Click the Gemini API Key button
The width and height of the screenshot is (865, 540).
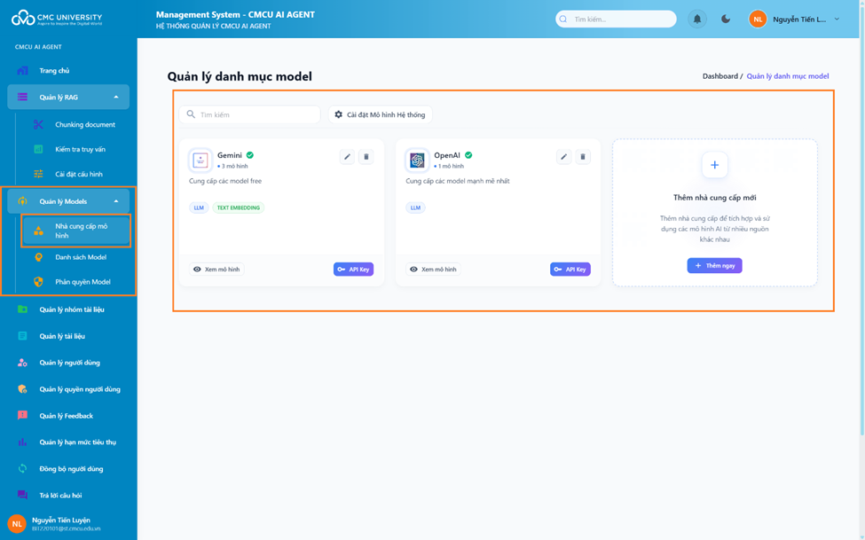(353, 270)
